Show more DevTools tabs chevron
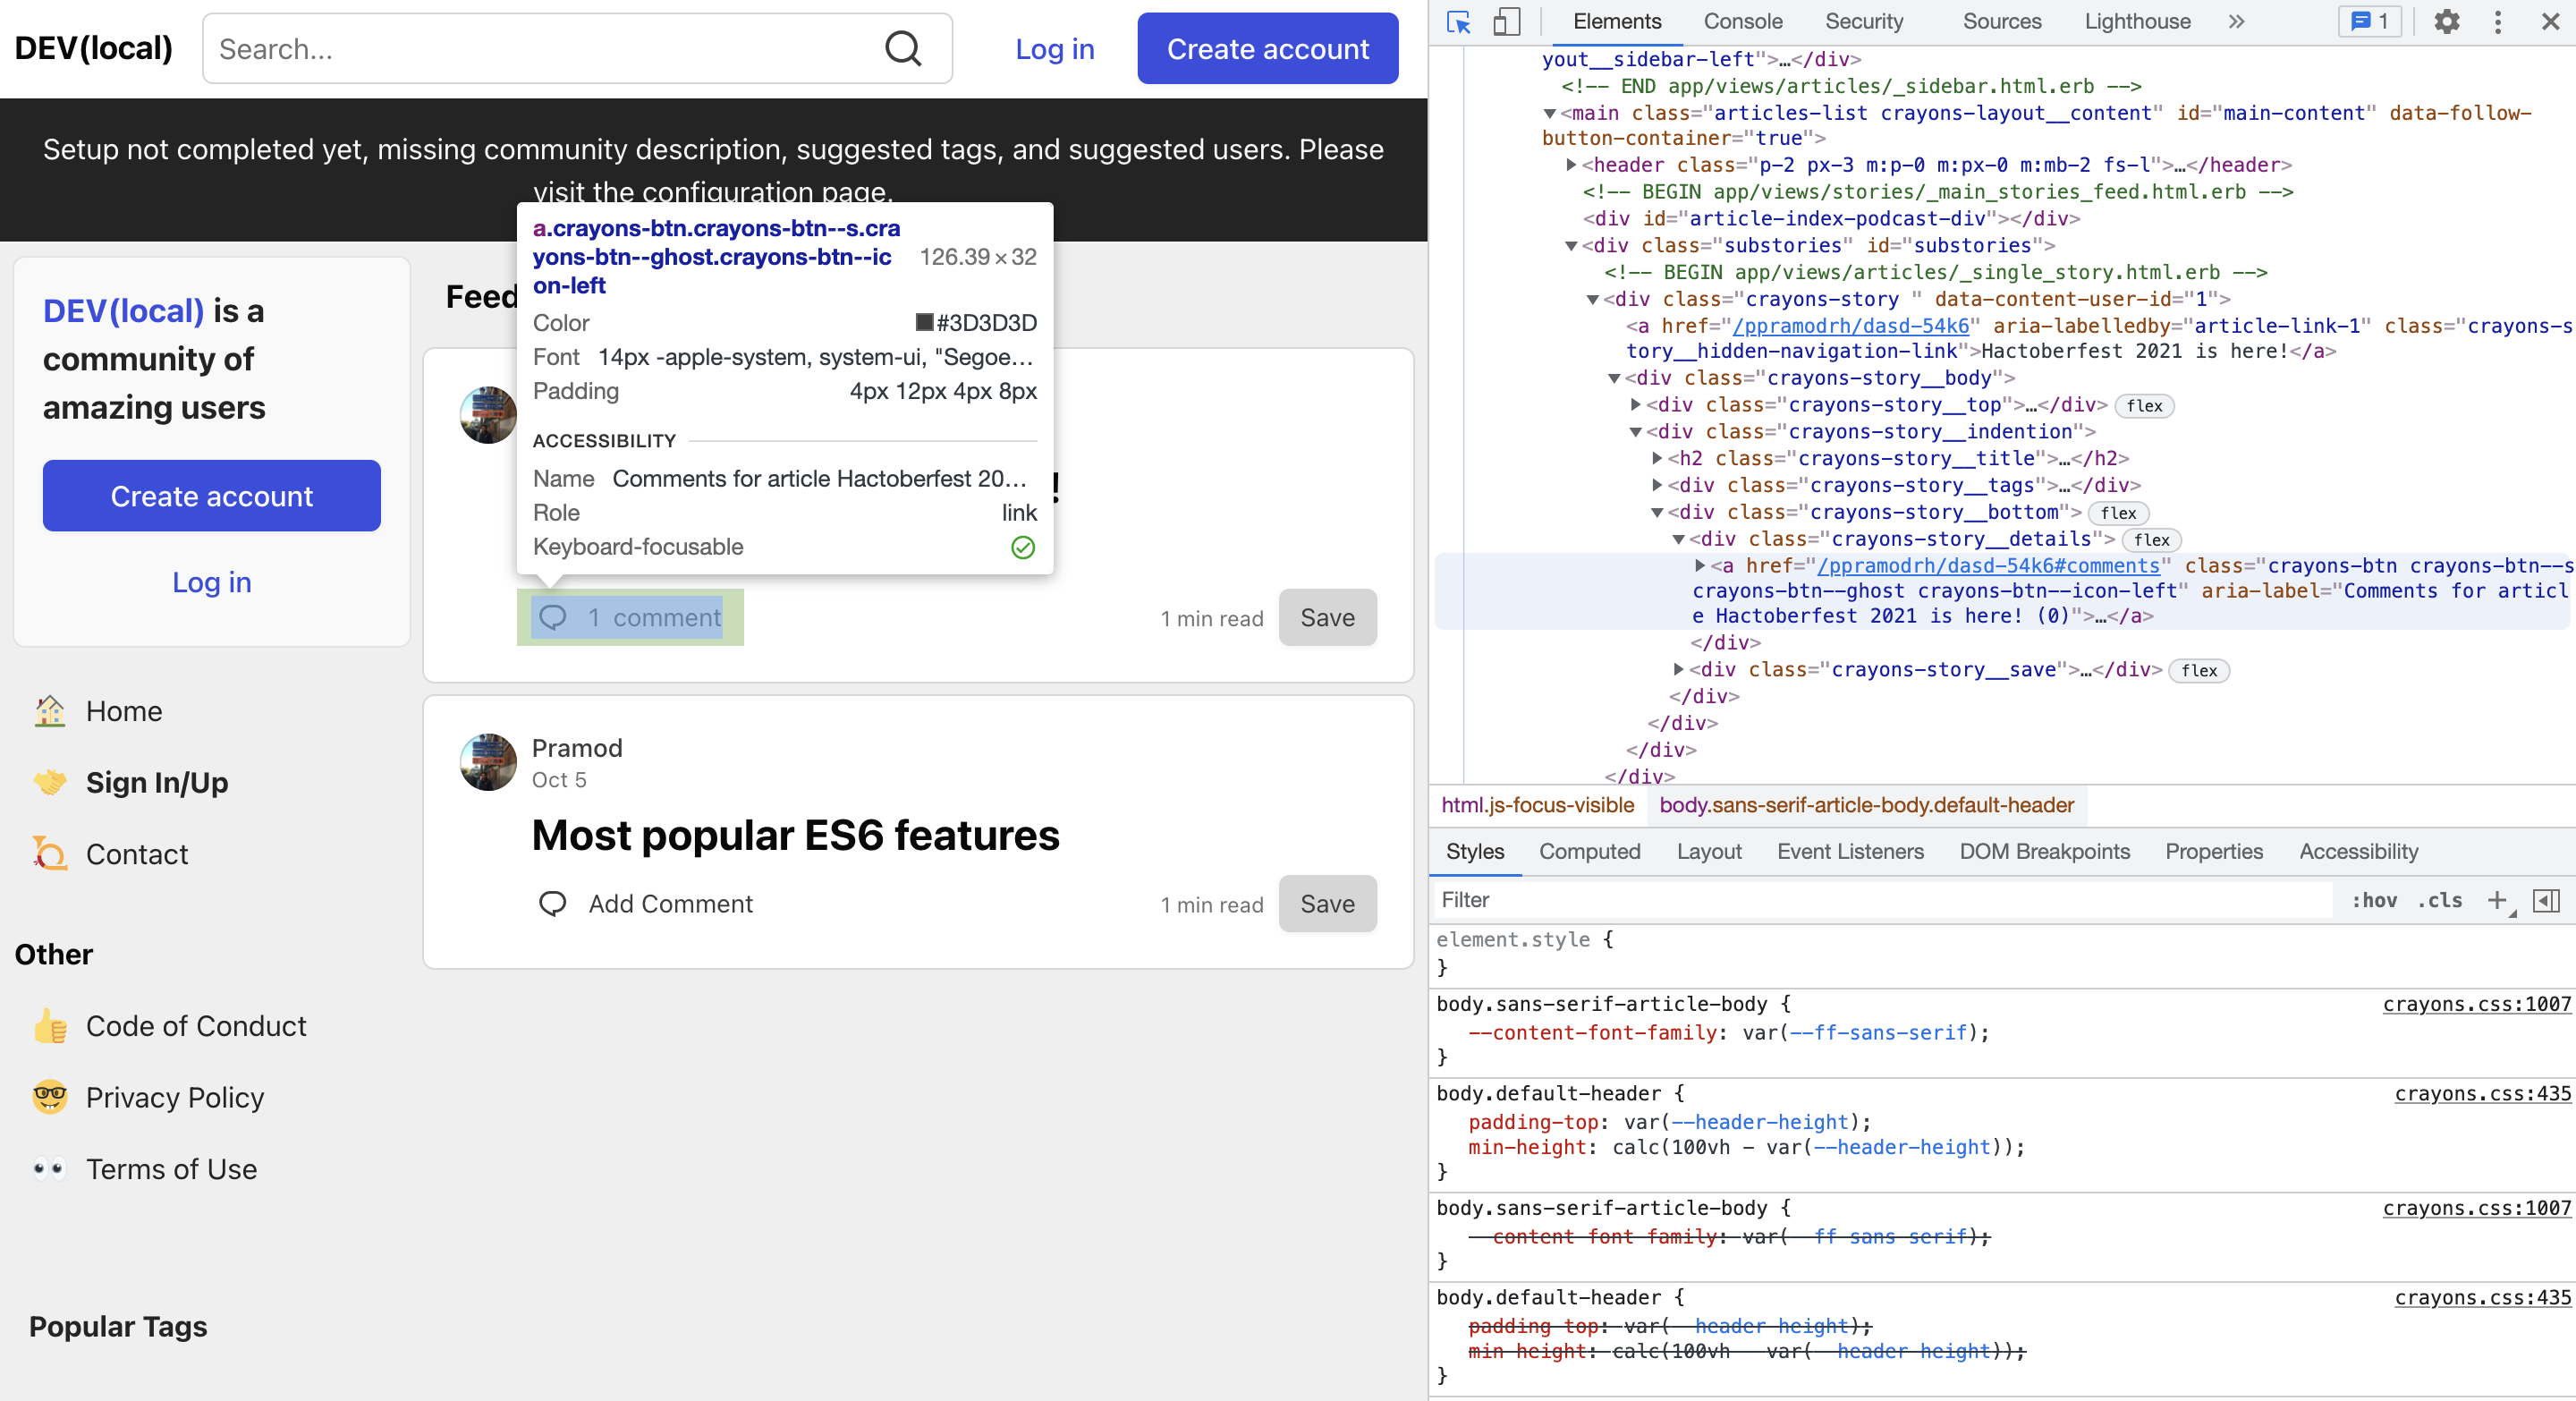The height and width of the screenshot is (1401, 2576). coord(2236,22)
